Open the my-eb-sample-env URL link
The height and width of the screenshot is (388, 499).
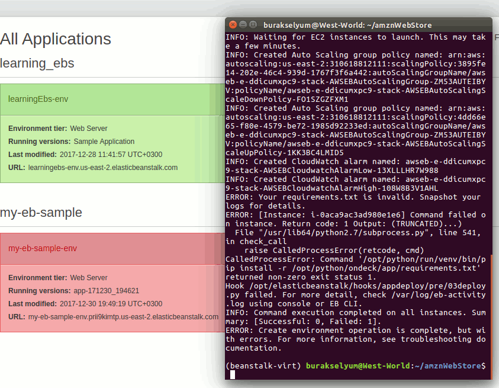coord(123,317)
